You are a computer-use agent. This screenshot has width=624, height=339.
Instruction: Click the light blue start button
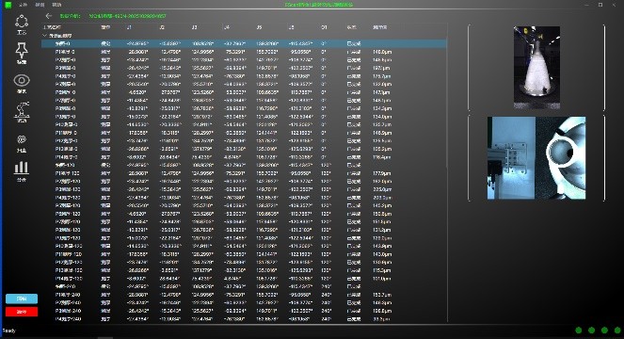22,299
